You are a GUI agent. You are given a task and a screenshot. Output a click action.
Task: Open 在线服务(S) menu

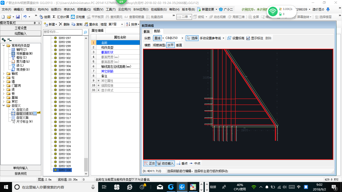(159, 9)
